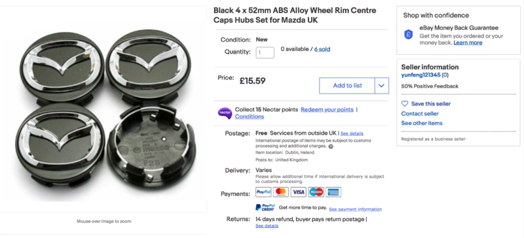
Task: Open Redeem your points link
Action: (327, 109)
